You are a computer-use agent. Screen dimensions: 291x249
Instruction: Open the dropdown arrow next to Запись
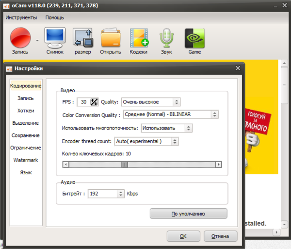[x=37, y=40]
